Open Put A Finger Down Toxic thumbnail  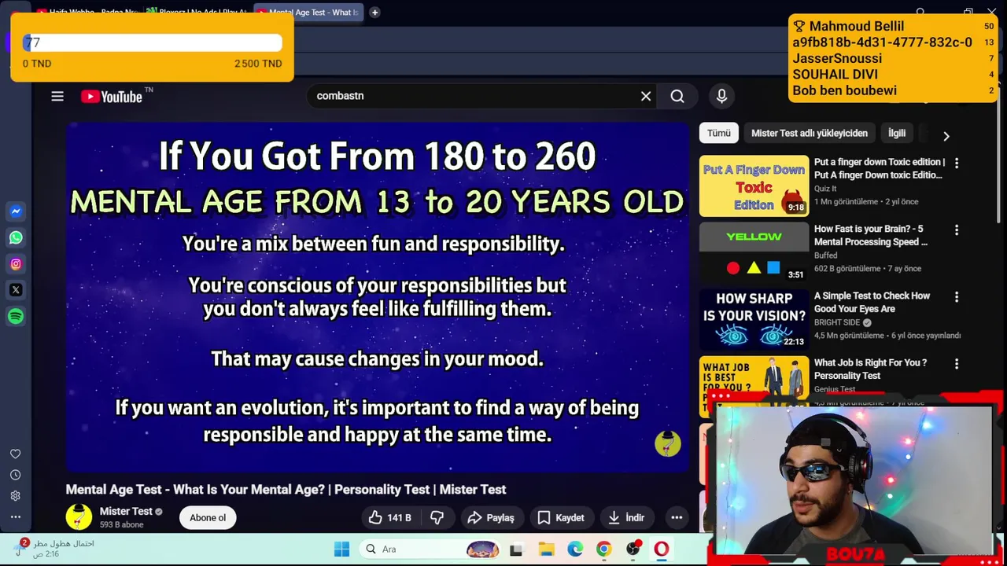754,186
